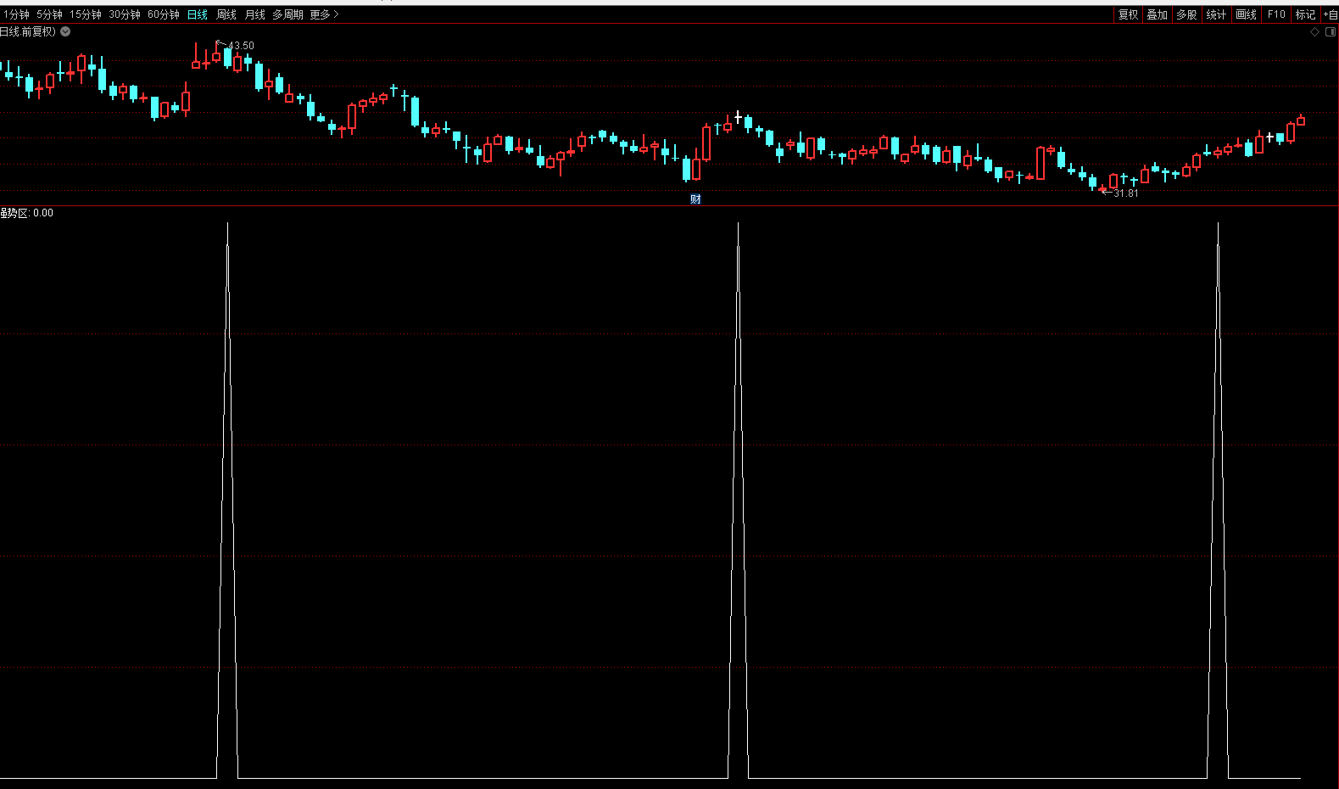1339x789 pixels.
Task: Click the diamond icon in chart corner
Action: coord(1314,32)
